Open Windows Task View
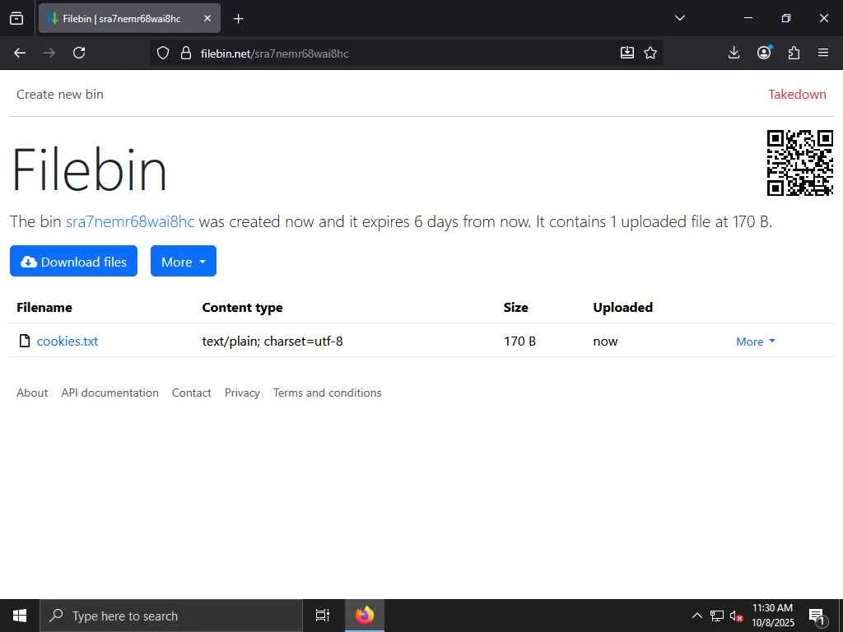This screenshot has width=843, height=632. click(x=322, y=616)
